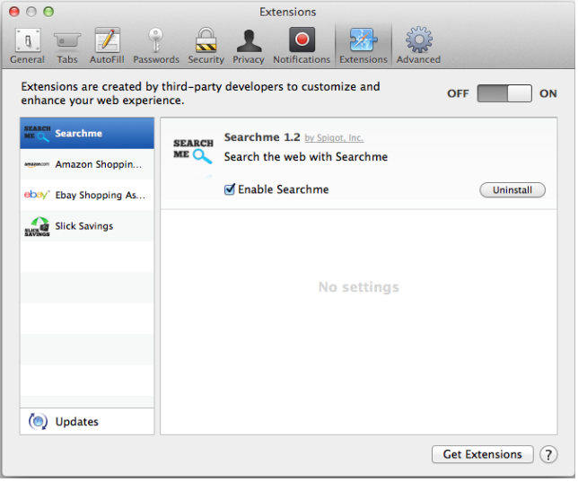The height and width of the screenshot is (482, 578).
Task: Open AutoFill preferences with the pencil icon
Action: click(x=108, y=46)
